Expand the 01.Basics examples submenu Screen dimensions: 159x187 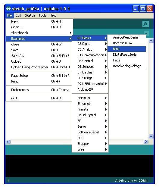[90, 38]
